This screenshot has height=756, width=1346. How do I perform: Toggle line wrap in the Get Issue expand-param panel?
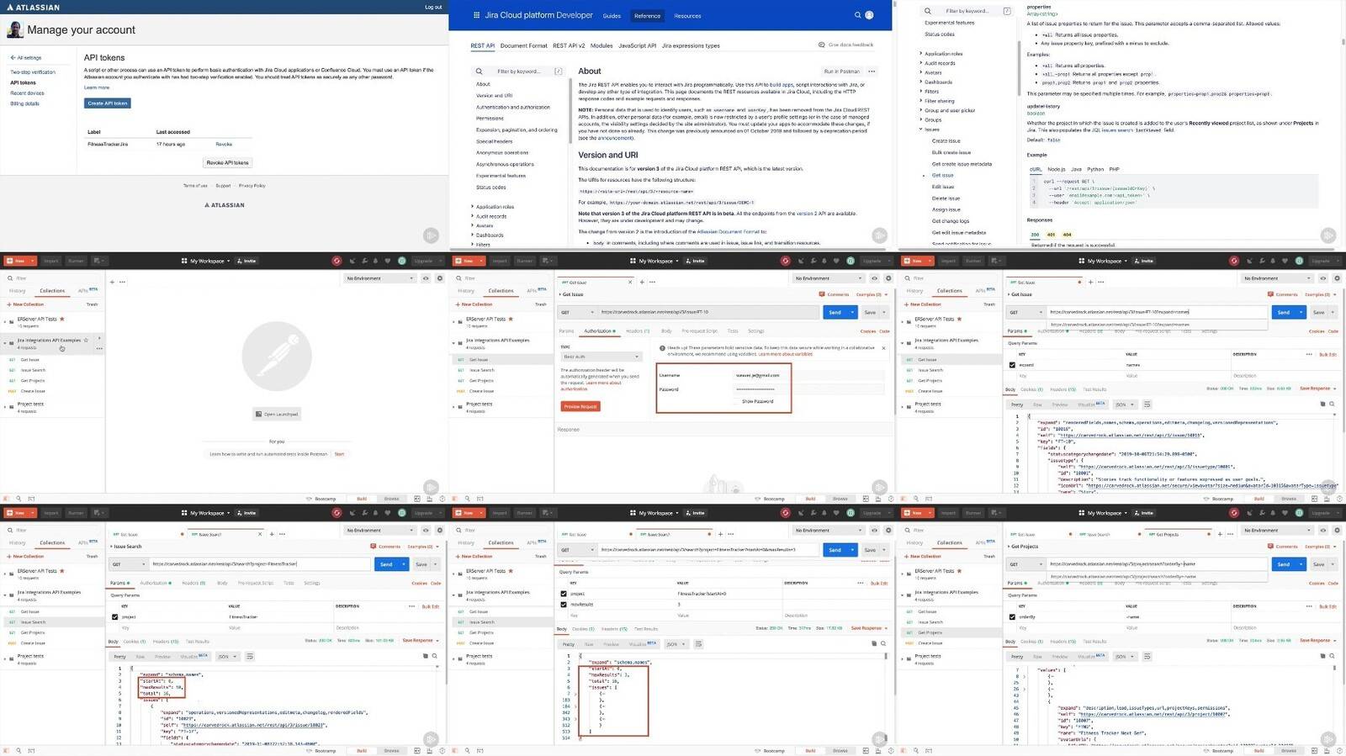tap(1147, 404)
